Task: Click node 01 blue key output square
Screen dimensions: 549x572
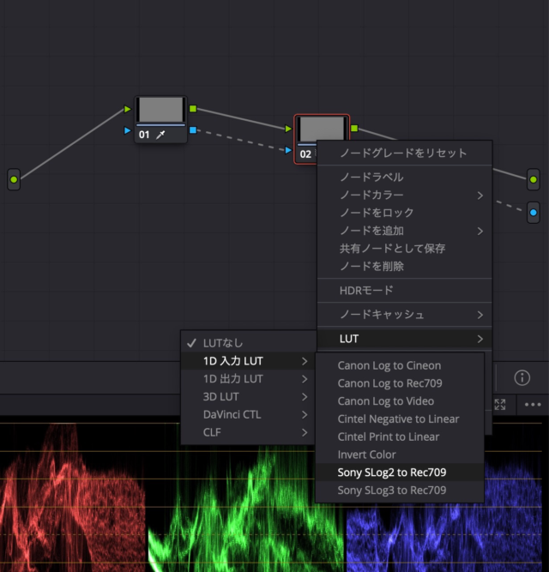Action: pos(193,130)
